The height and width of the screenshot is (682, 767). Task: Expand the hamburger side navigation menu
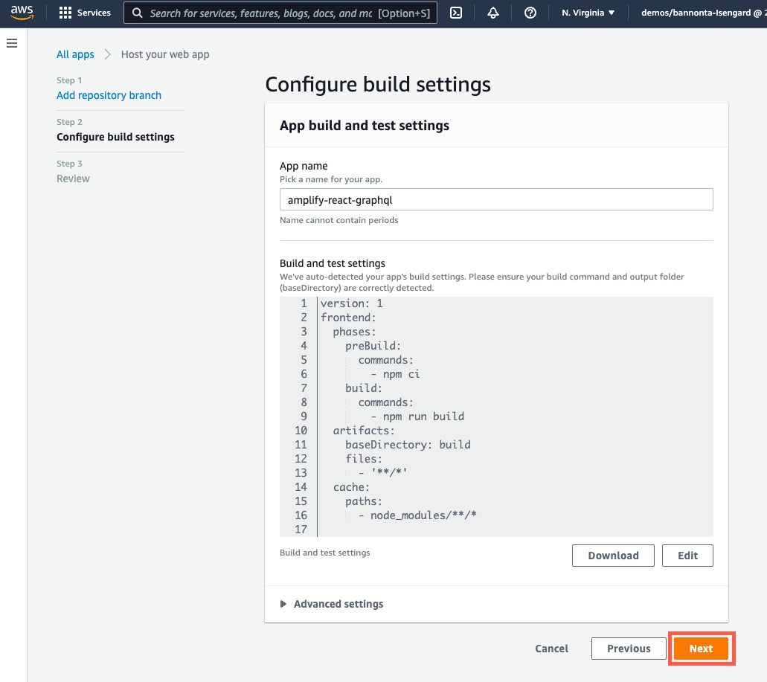click(x=12, y=44)
